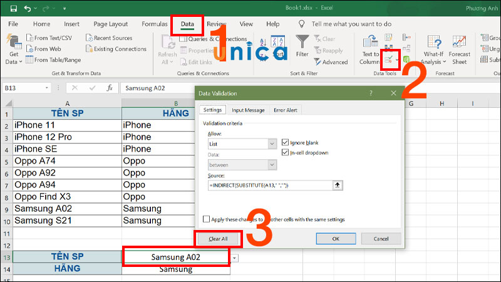Viewport: 501px width, 282px height.
Task: Select cell containing Oppo Find X3
Action: click(67, 197)
